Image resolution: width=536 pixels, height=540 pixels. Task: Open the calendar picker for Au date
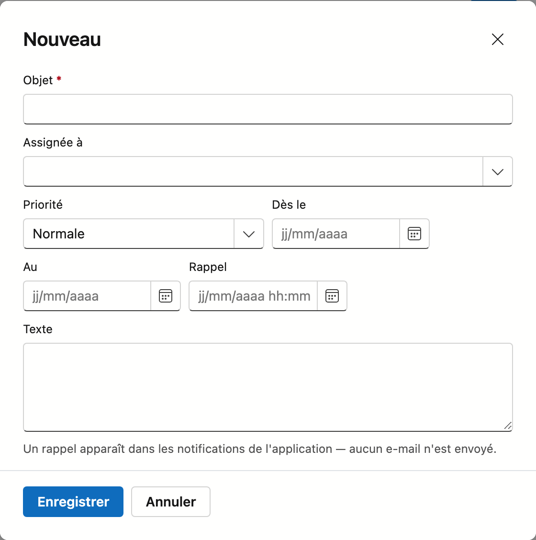pyautogui.click(x=166, y=296)
